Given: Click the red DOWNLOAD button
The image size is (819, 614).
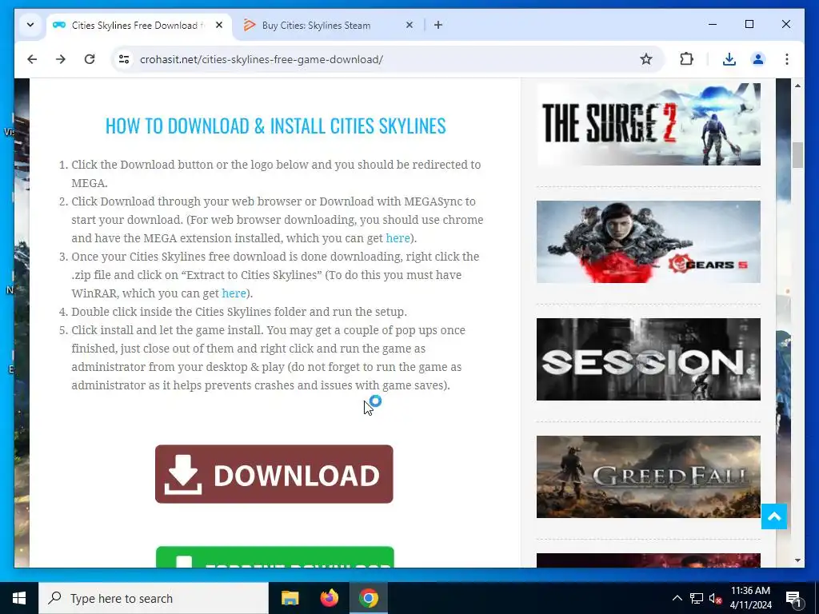Looking at the screenshot, I should (274, 474).
